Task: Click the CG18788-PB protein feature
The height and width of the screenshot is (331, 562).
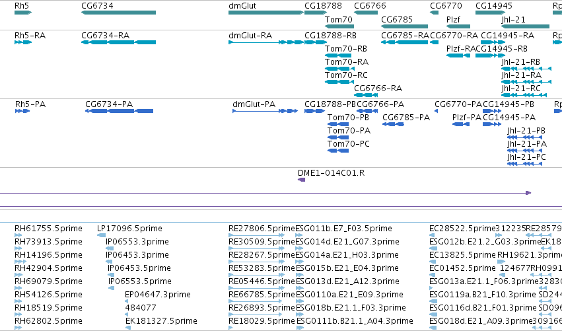Action: 315,111
